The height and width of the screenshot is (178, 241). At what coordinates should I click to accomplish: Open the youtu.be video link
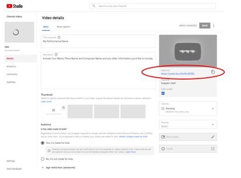178,74
